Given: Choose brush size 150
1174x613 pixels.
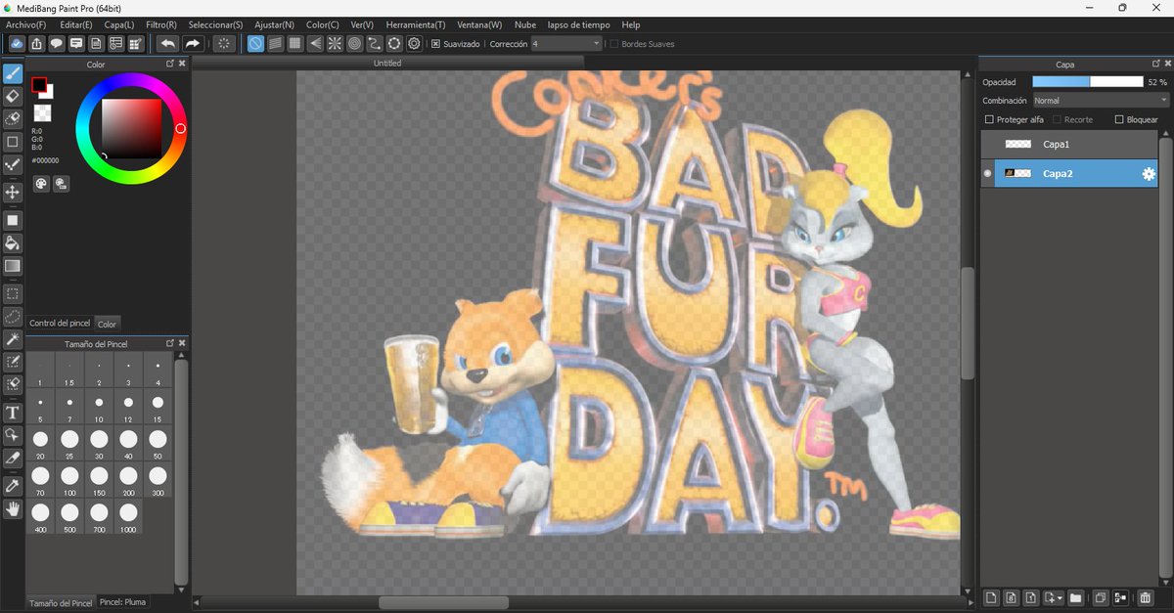Looking at the screenshot, I should [x=99, y=480].
